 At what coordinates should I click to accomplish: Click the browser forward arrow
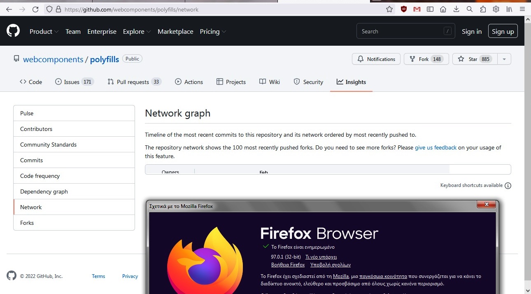22,9
